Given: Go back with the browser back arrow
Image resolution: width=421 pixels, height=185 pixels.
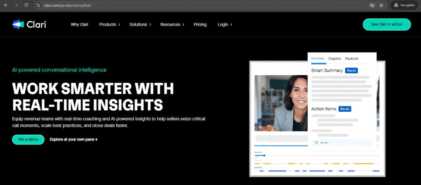Looking at the screenshot, I should [6, 5].
